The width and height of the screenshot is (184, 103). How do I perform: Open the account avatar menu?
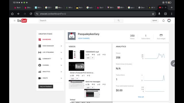tap(169, 21)
